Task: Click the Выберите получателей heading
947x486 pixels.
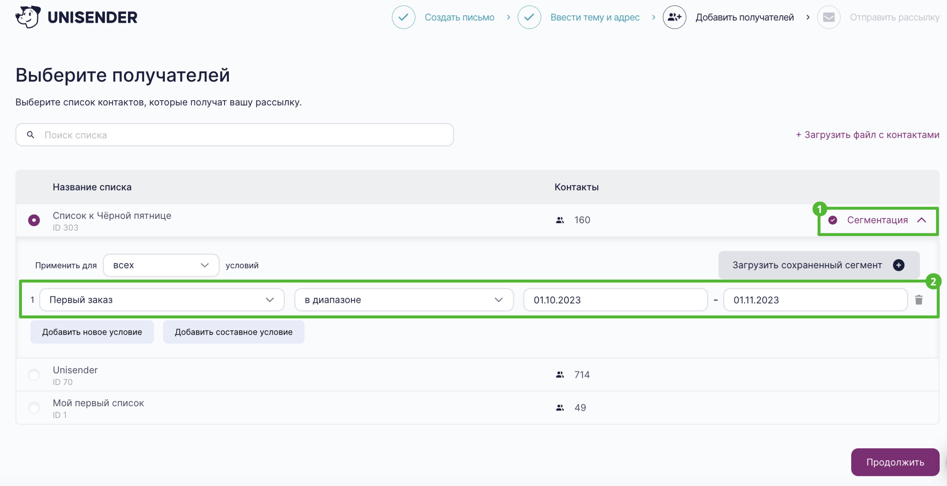Action: (x=122, y=75)
